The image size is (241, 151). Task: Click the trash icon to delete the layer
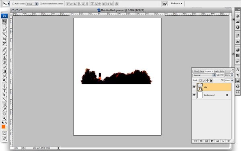coord(228,141)
